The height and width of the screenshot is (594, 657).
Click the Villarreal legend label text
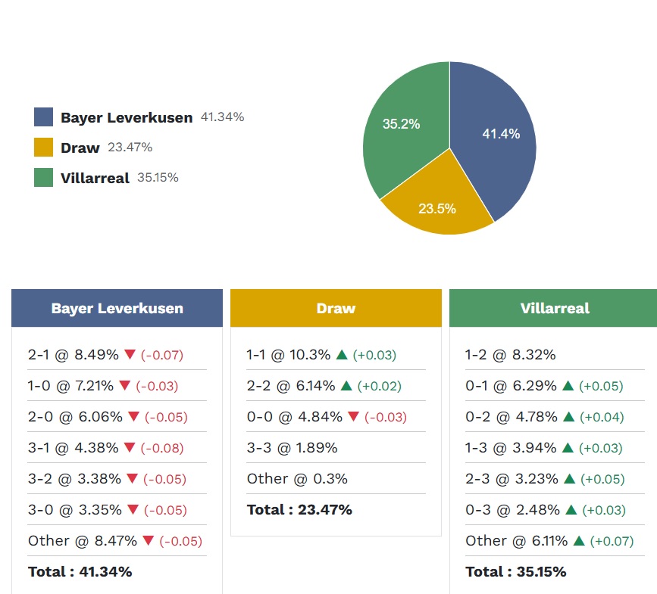pos(95,179)
